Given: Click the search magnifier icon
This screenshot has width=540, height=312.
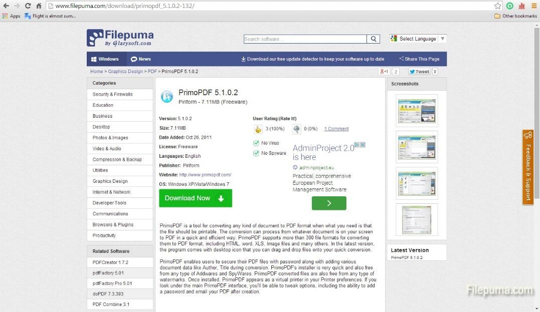Looking at the screenshot, I should coord(374,39).
